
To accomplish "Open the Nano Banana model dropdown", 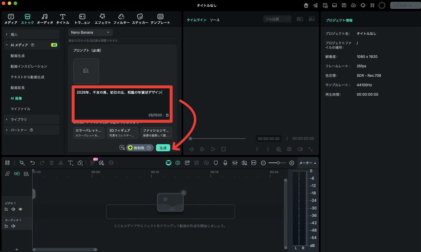I will pyautogui.click(x=90, y=32).
